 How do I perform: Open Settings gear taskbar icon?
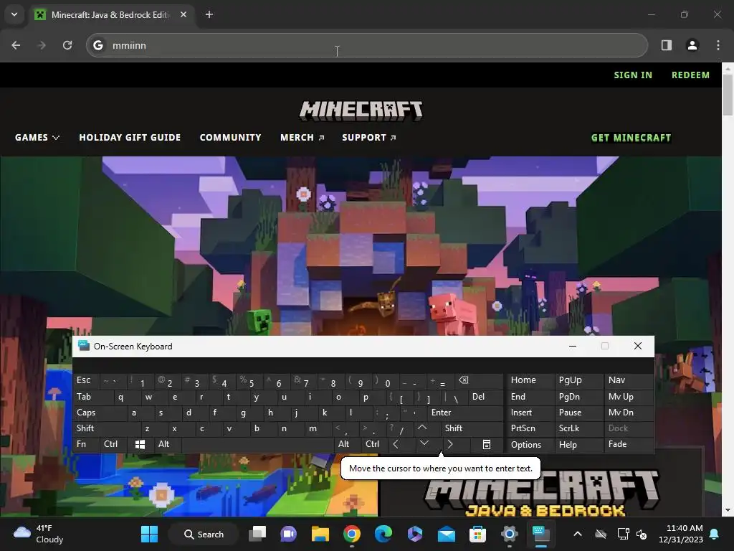509,534
